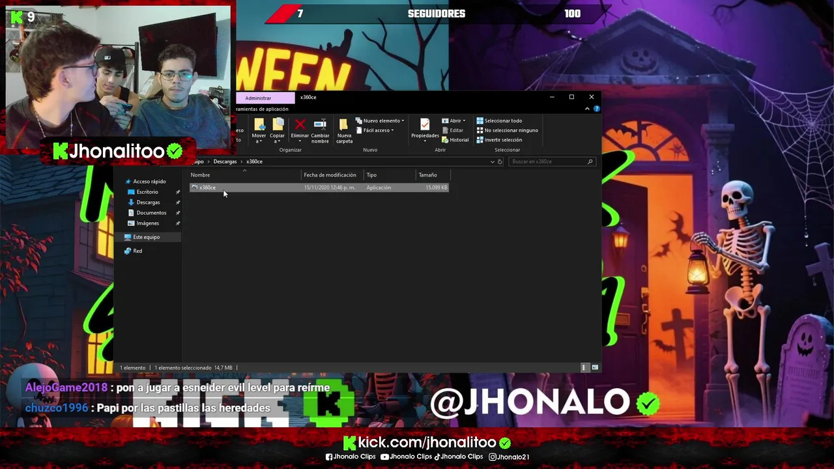Click the x360ce breadcrumb in address bar
The image size is (834, 469).
point(254,162)
